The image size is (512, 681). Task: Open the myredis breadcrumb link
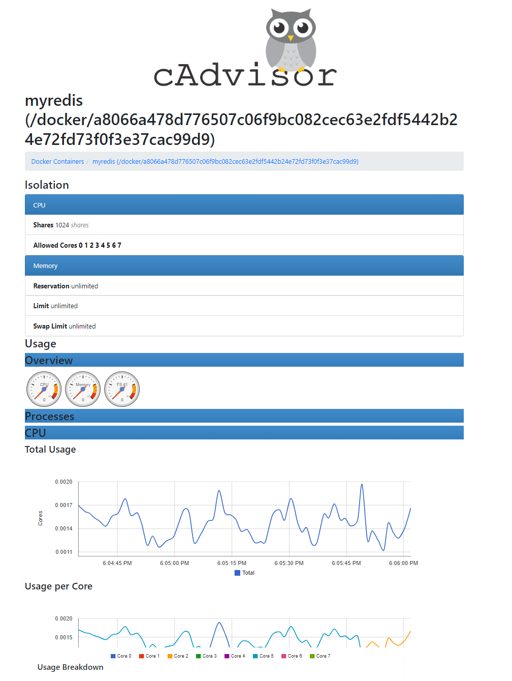(x=225, y=162)
